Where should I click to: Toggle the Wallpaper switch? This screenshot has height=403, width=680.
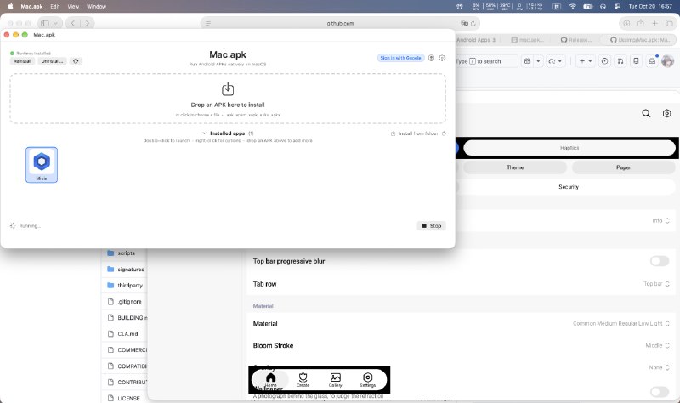coord(660,392)
